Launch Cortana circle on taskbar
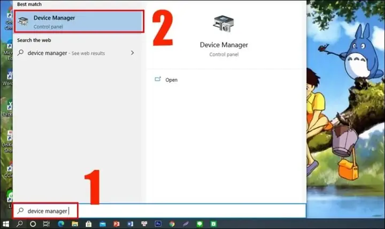The width and height of the screenshot is (385, 229). pyautogui.click(x=33, y=224)
